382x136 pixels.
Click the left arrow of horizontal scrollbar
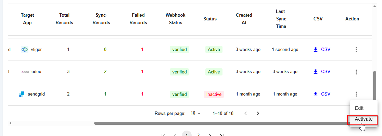tap(10, 123)
